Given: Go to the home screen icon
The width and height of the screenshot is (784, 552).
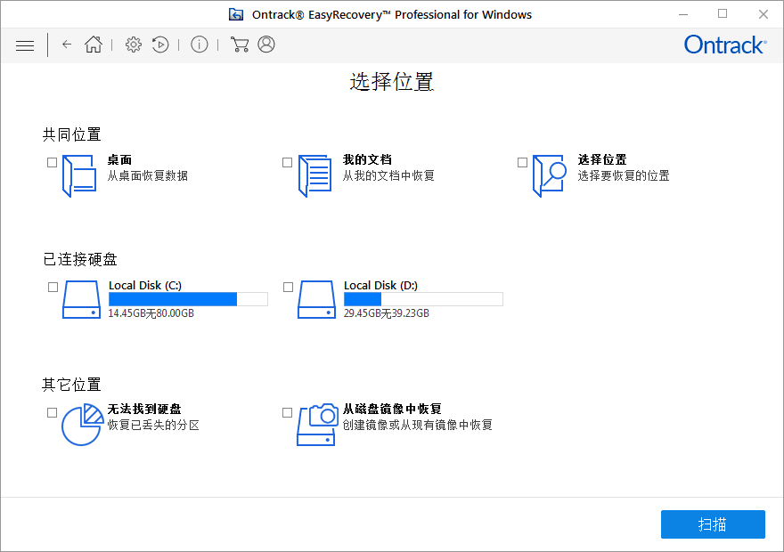Looking at the screenshot, I should pos(94,45).
